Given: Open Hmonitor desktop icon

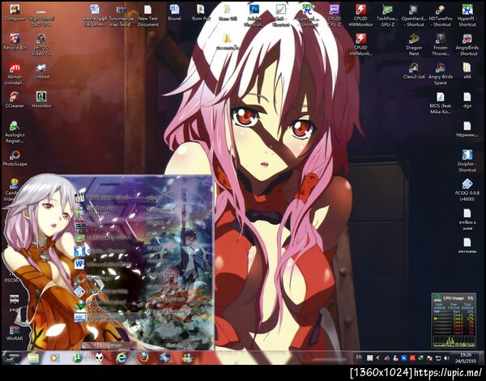Looking at the screenshot, I should 41,99.
